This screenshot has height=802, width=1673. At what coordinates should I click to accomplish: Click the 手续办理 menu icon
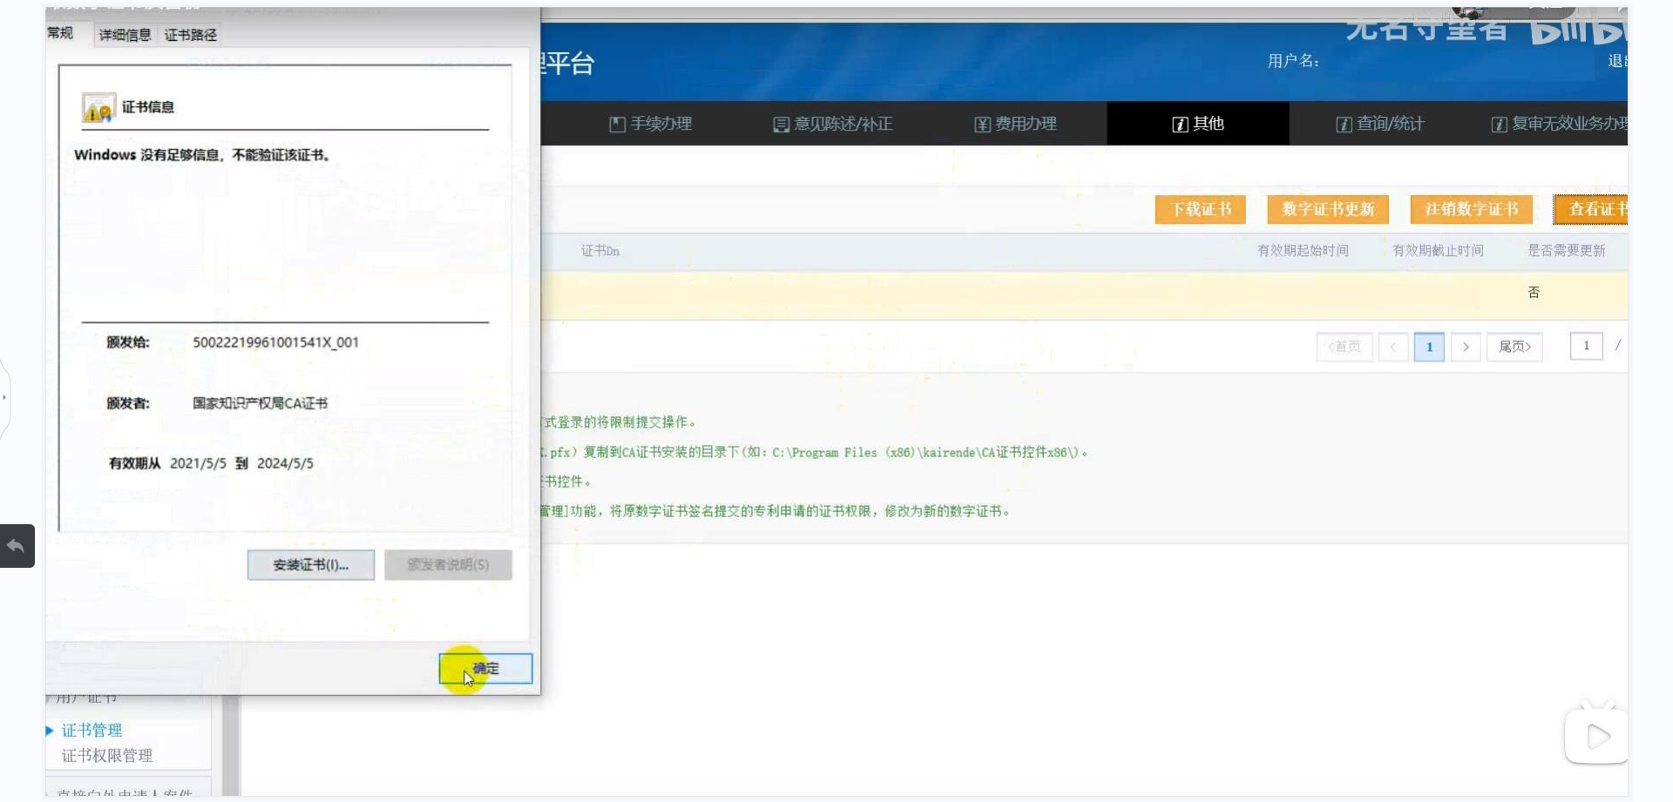point(617,125)
